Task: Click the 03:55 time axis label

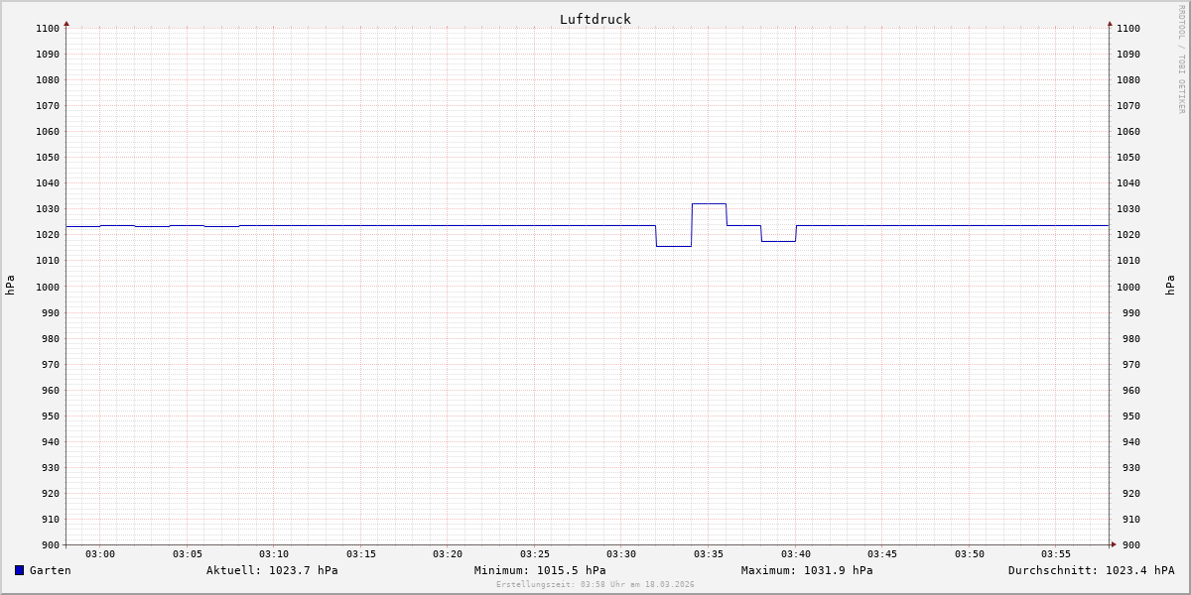Action: [x=1056, y=553]
